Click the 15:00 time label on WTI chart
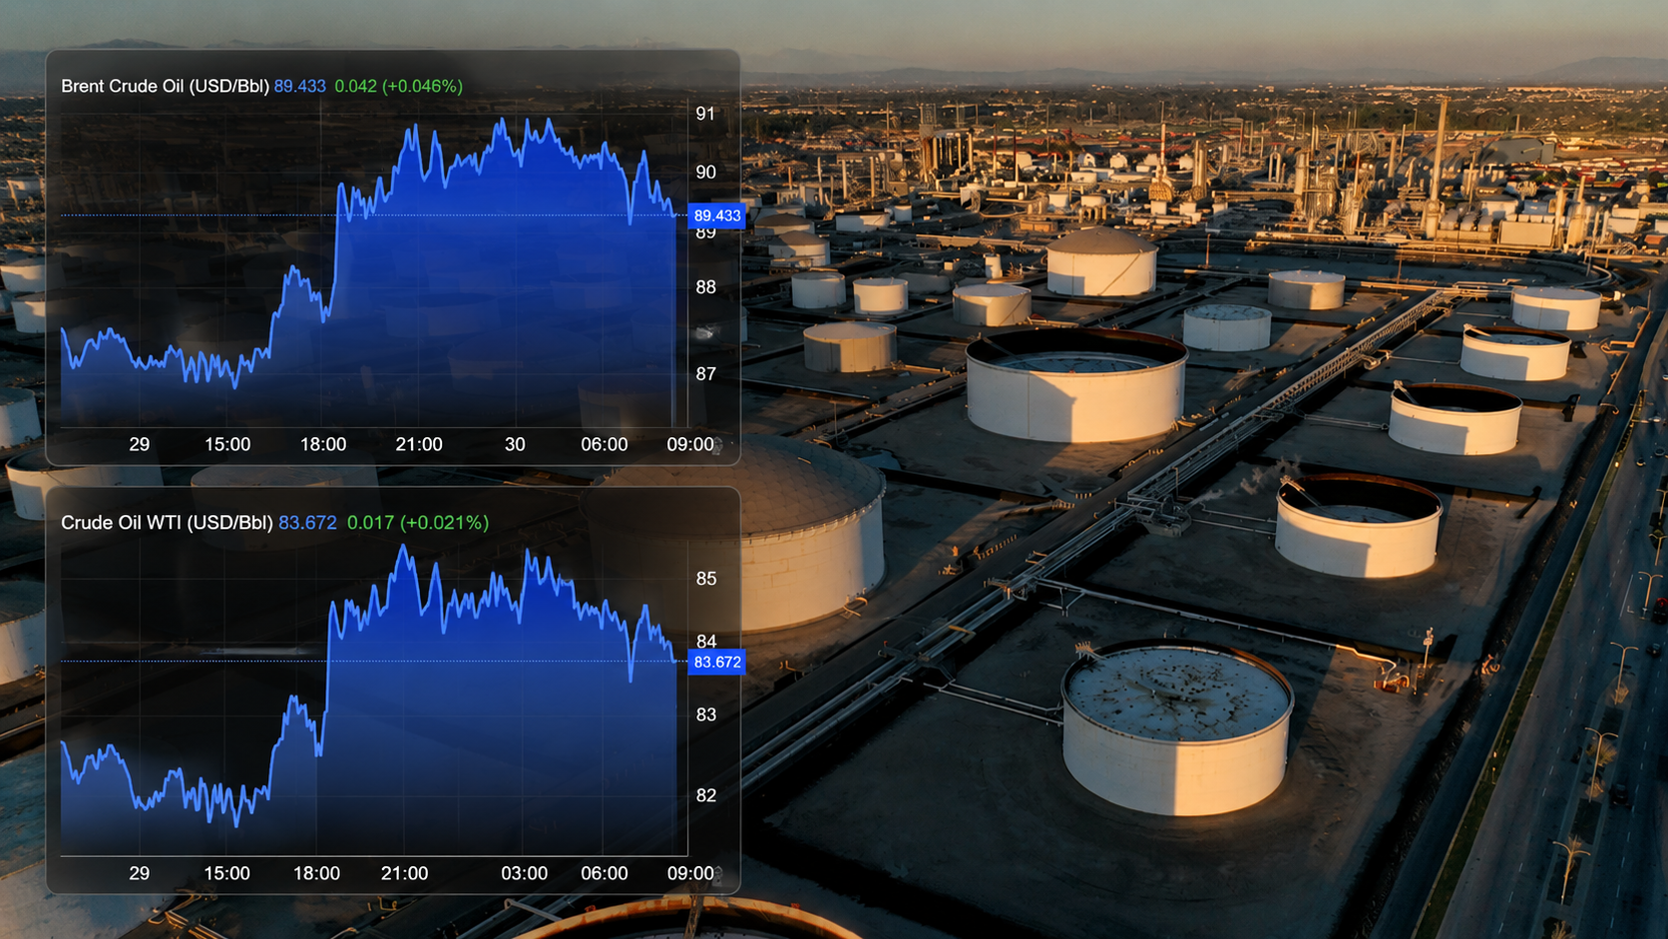Screen dimensions: 1668x939 [226, 873]
